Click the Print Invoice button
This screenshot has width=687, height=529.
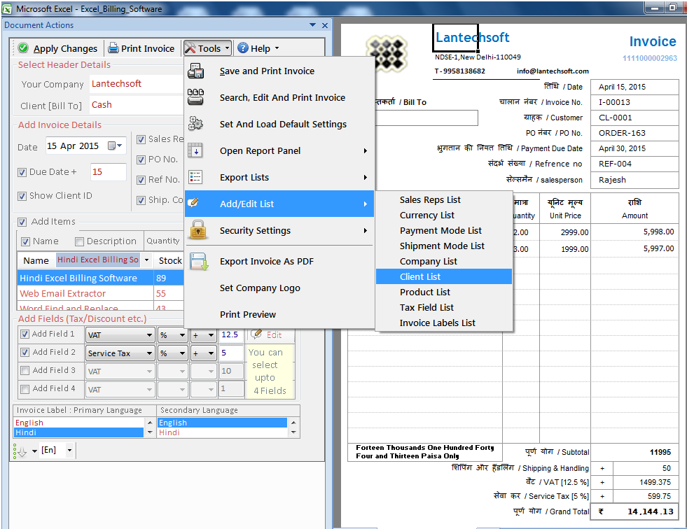point(141,48)
